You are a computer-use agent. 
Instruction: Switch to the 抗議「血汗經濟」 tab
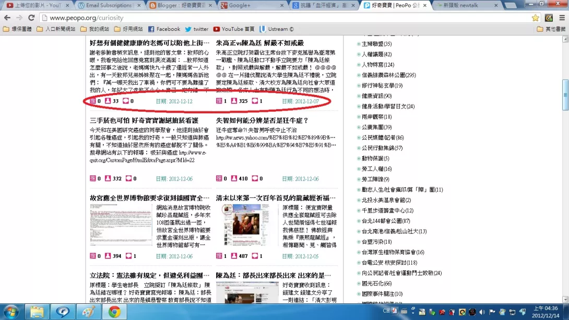323,5
